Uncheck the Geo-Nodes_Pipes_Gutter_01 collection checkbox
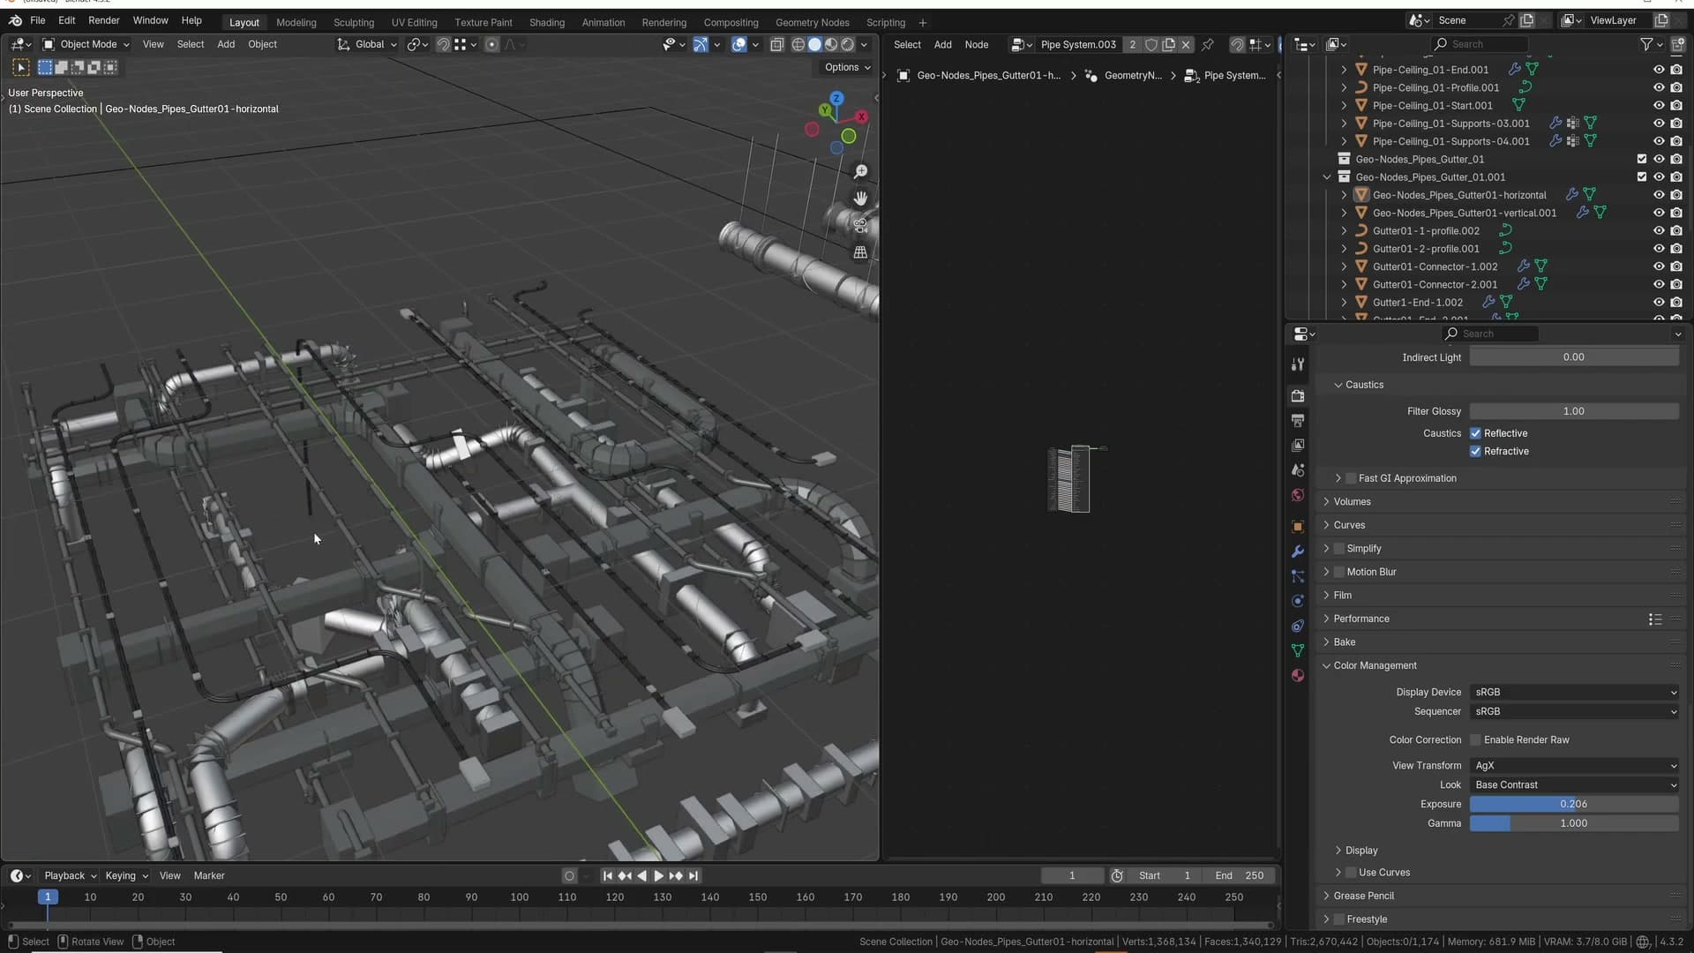Viewport: 1694px width, 953px height. pos(1642,160)
